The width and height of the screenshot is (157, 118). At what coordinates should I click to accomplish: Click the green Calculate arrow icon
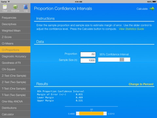tap(152, 9)
